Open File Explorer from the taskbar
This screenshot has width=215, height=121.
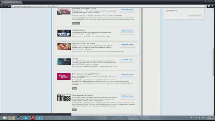(5, 118)
